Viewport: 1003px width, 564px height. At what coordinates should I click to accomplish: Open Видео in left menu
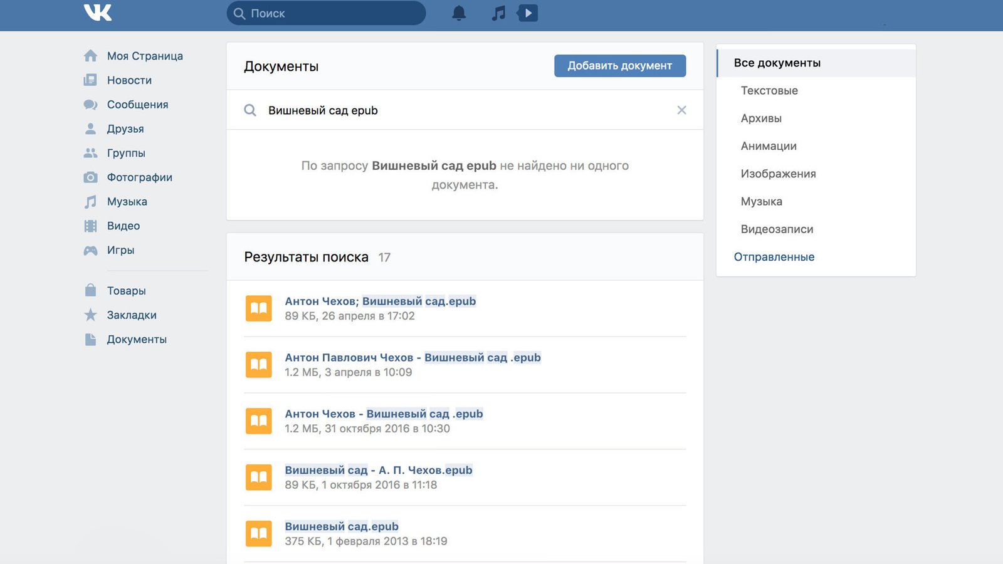tap(123, 226)
